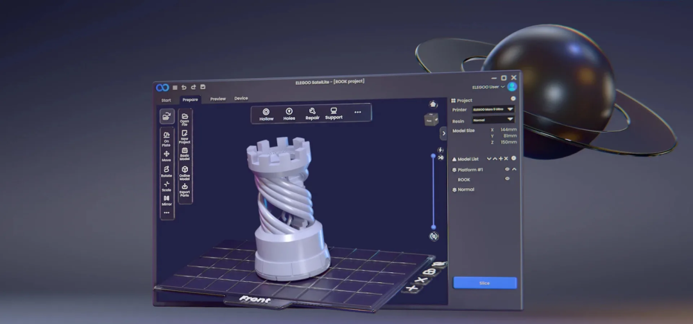693x324 pixels.
Task: Select the Normal entry in model list
Action: point(466,190)
